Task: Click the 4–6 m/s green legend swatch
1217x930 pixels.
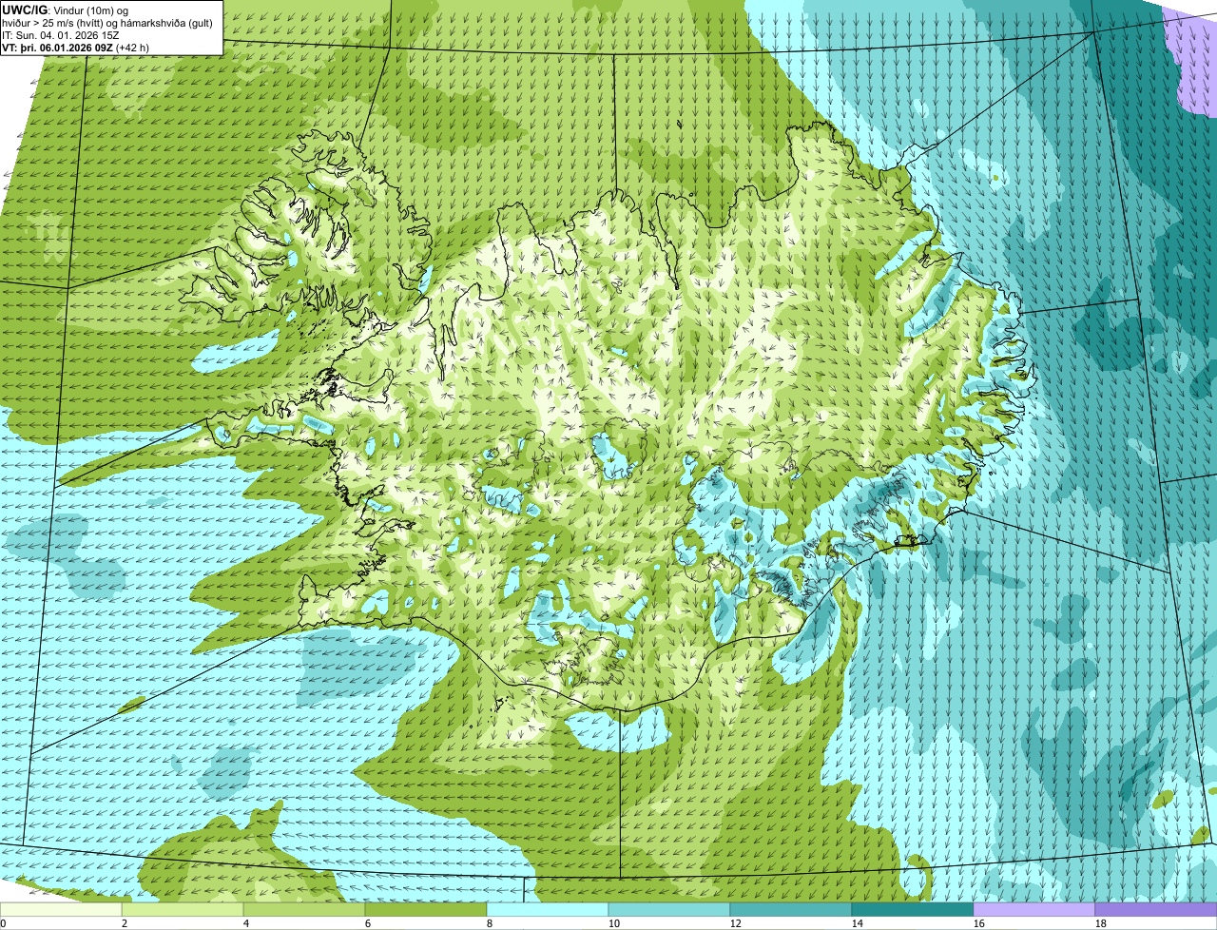Action: [304, 910]
